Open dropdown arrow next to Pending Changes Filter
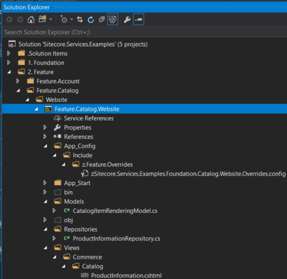 72,20
